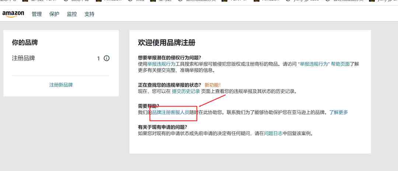Click the 品牌注册客服人员 link
398x171 pixels.
[171, 112]
